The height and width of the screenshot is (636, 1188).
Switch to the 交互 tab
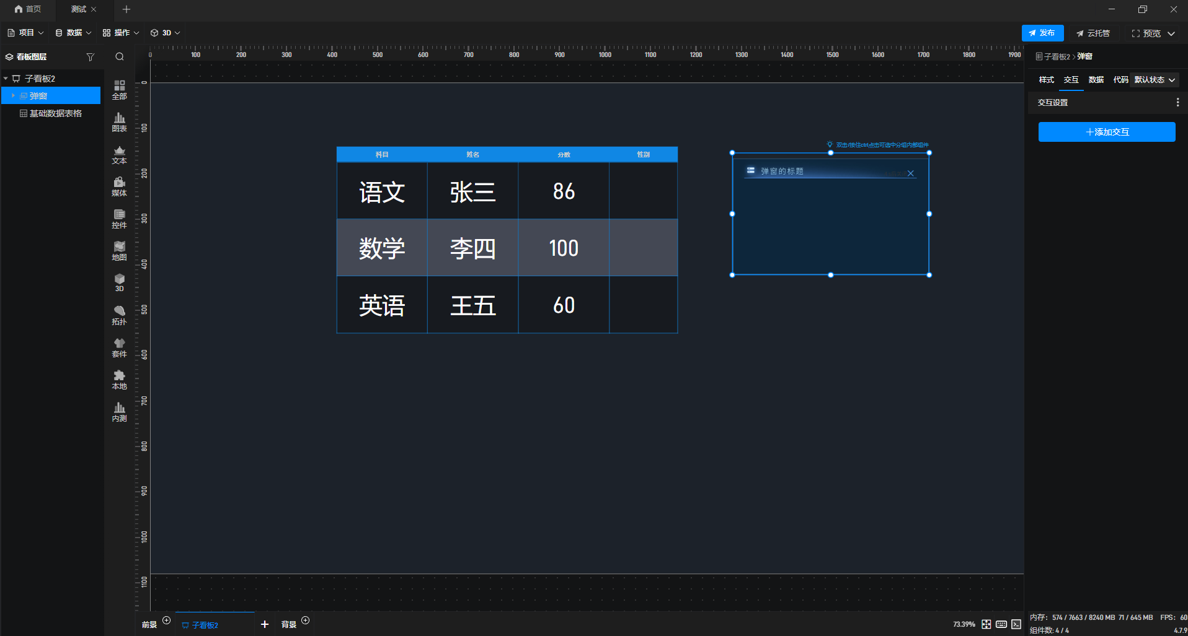pyautogui.click(x=1071, y=80)
